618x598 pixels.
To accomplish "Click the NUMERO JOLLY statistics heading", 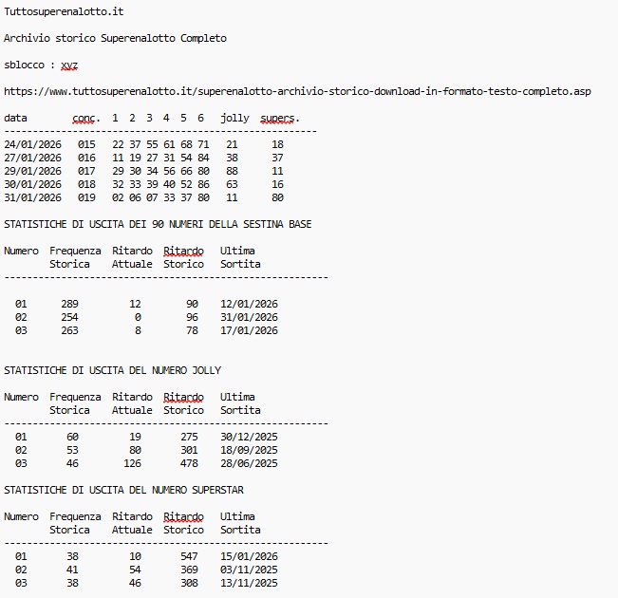I will pos(112,370).
